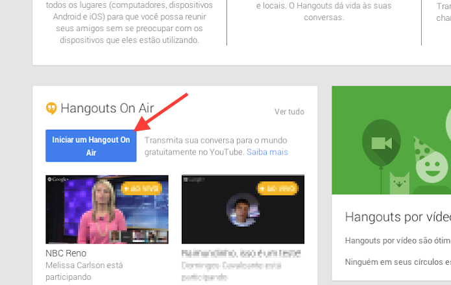The image size is (451, 285).
Task: Click the Transmita sua conversa description text
Action: [215, 146]
